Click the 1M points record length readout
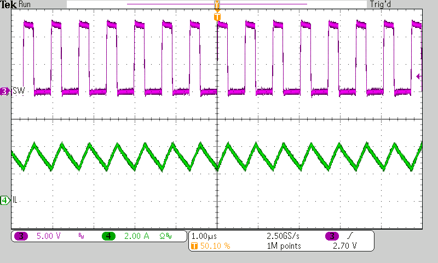The width and height of the screenshot is (438, 263). (284, 246)
